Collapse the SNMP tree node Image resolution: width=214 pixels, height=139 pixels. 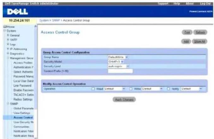click(8, 104)
